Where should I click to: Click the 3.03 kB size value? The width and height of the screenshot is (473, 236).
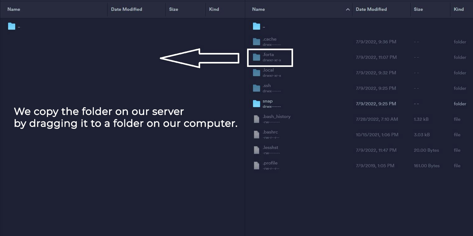(x=422, y=135)
